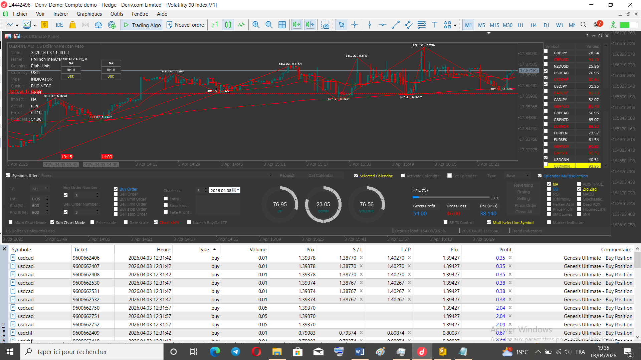Image resolution: width=641 pixels, height=360 pixels.
Task: Click the Trading Algo button
Action: coord(142,25)
